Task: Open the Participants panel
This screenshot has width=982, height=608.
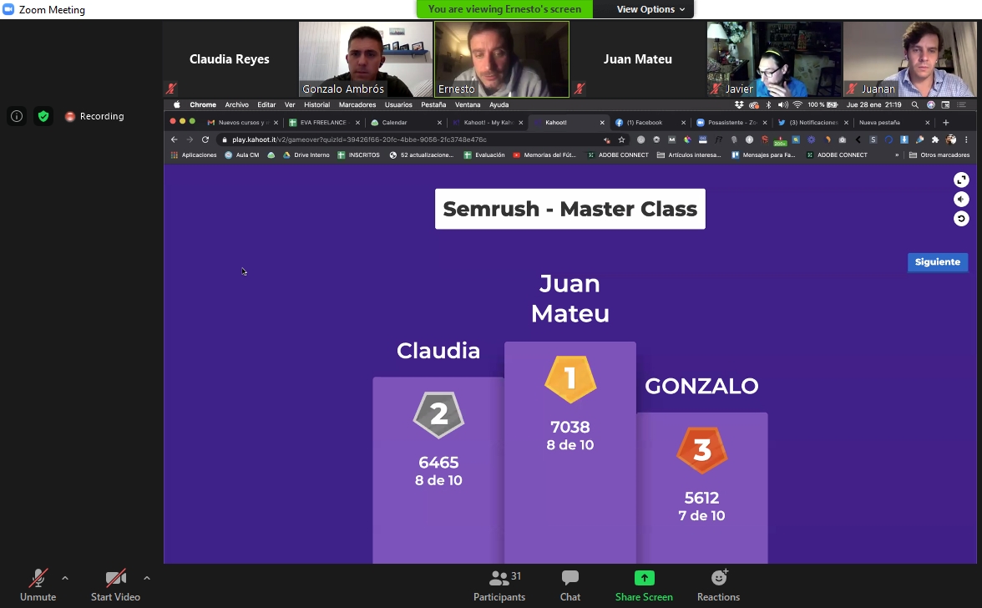Action: (499, 585)
